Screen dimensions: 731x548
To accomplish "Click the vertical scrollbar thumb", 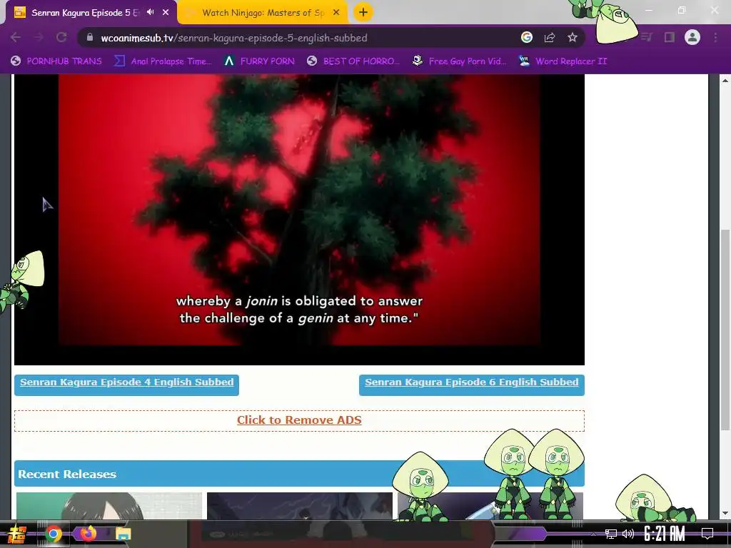I will [725, 330].
